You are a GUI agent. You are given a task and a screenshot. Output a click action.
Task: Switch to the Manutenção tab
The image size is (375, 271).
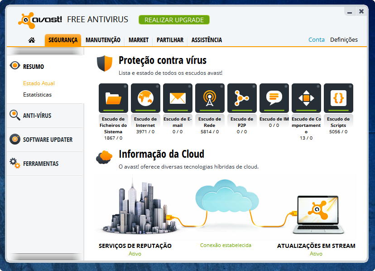tap(103, 40)
